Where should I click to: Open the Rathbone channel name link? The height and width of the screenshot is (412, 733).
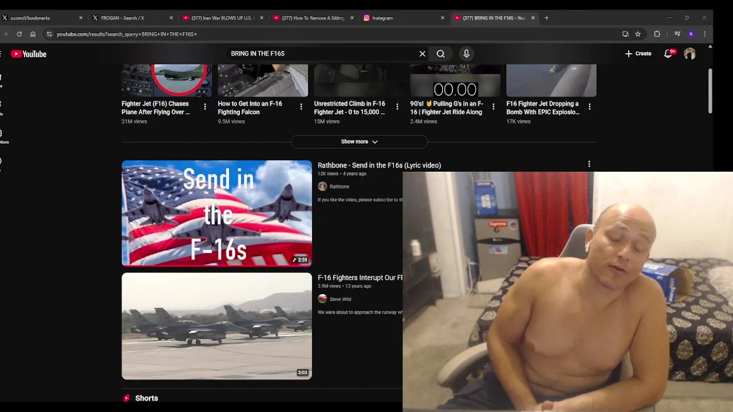point(340,187)
